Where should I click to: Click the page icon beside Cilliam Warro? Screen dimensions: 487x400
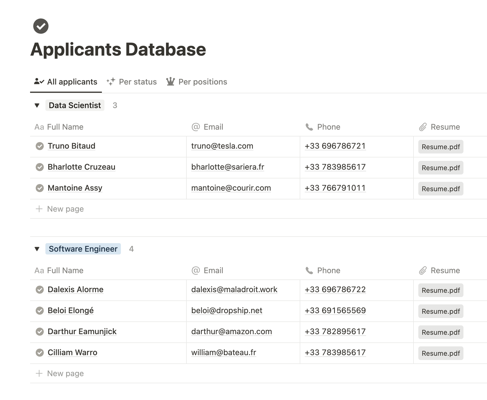(40, 353)
